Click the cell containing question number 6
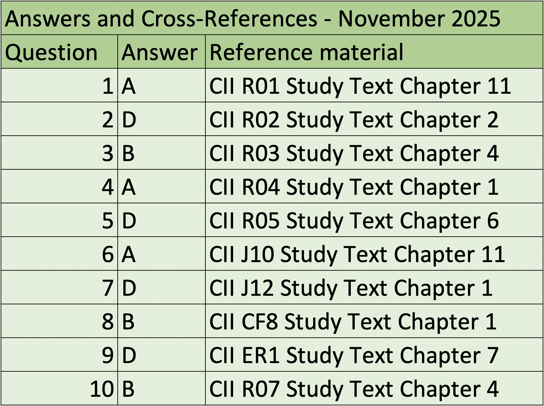544x406 pixels. pyautogui.click(x=59, y=254)
